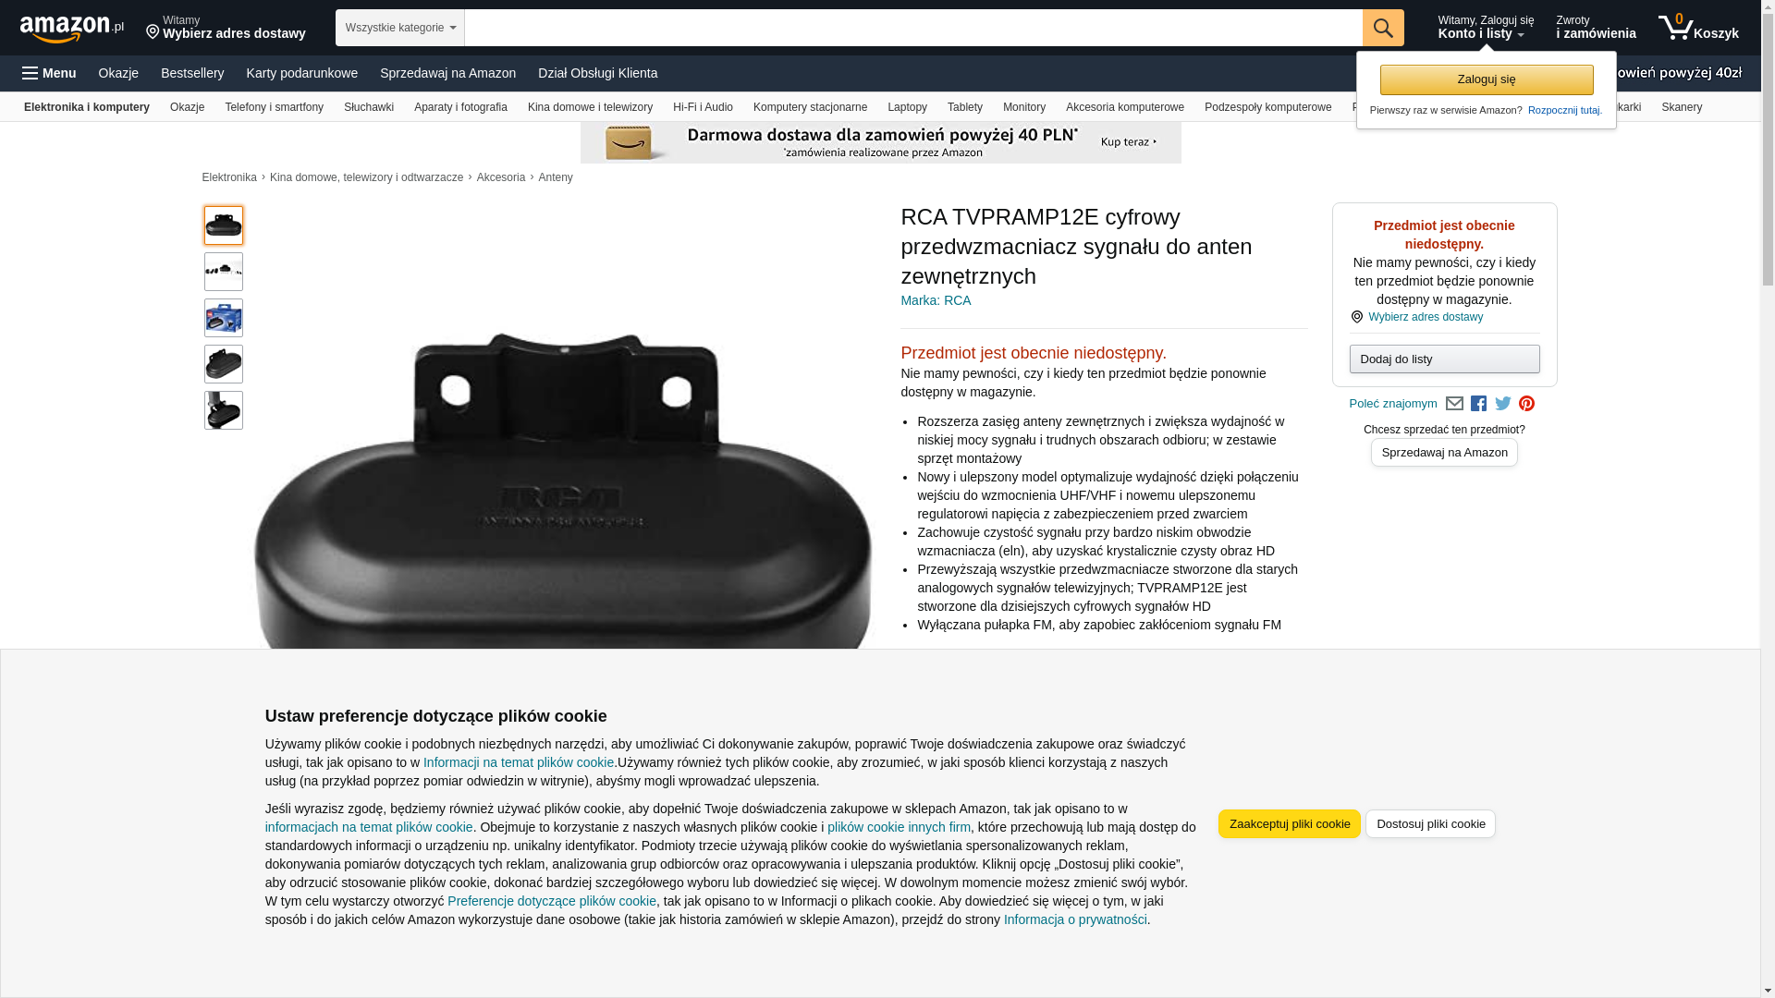This screenshot has width=1775, height=998.
Task: Open the shopping cart Koszyk icon
Action: (x=1698, y=28)
